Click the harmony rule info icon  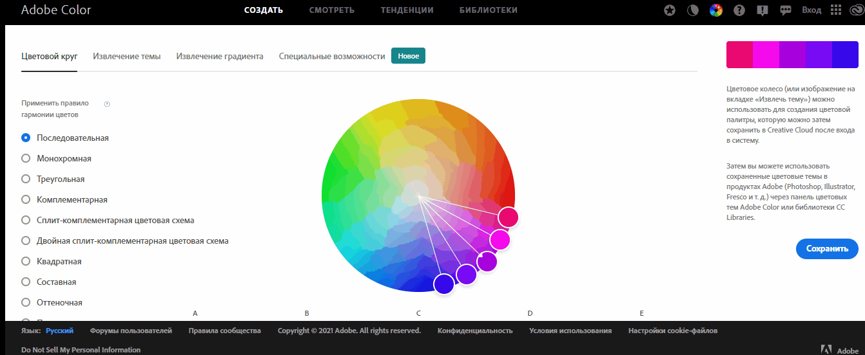click(x=107, y=104)
